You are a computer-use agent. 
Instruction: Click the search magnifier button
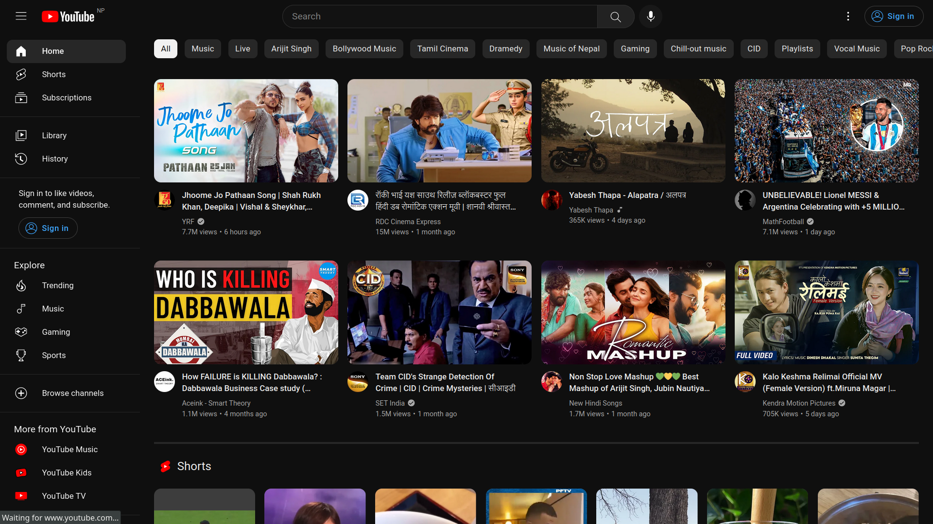pos(615,16)
